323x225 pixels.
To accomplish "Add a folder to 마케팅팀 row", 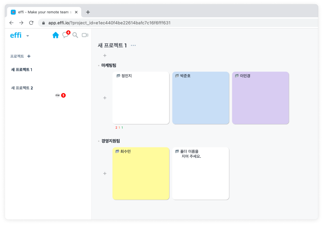I will pos(105,98).
